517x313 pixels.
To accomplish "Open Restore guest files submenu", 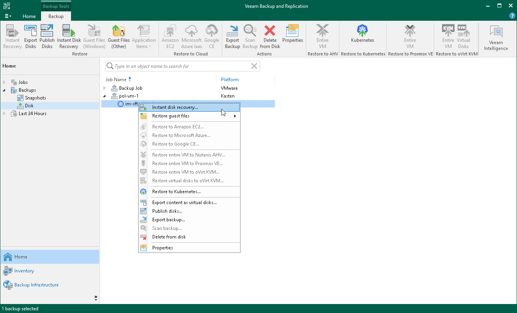I will click(x=189, y=116).
